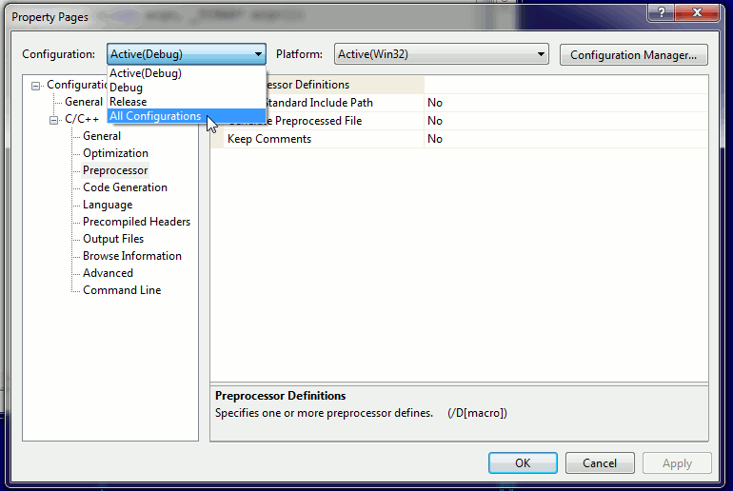This screenshot has height=491, width=733.
Task: Collapse the C/C++ tree node
Action: click(54, 120)
